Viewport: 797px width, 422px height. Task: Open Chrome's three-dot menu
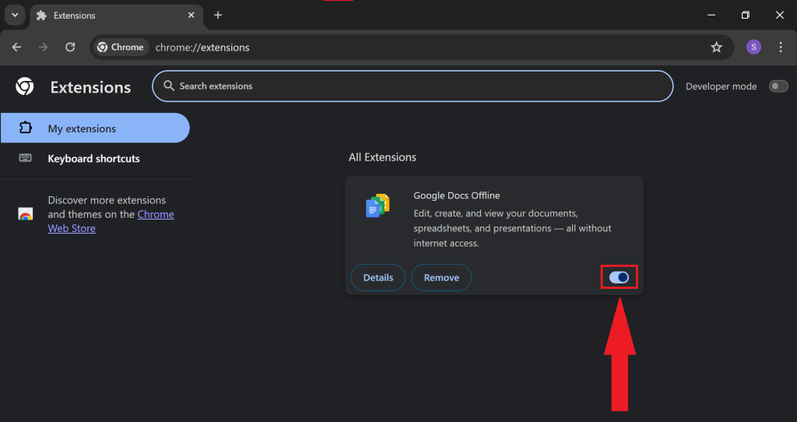click(x=781, y=47)
